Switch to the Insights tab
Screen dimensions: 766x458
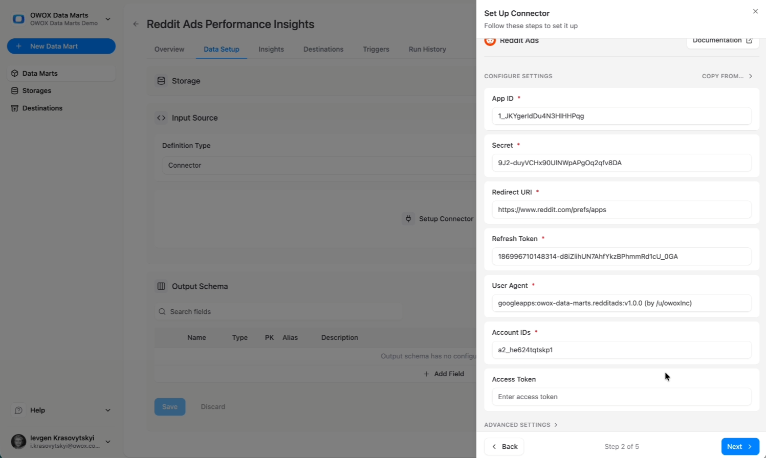(271, 49)
